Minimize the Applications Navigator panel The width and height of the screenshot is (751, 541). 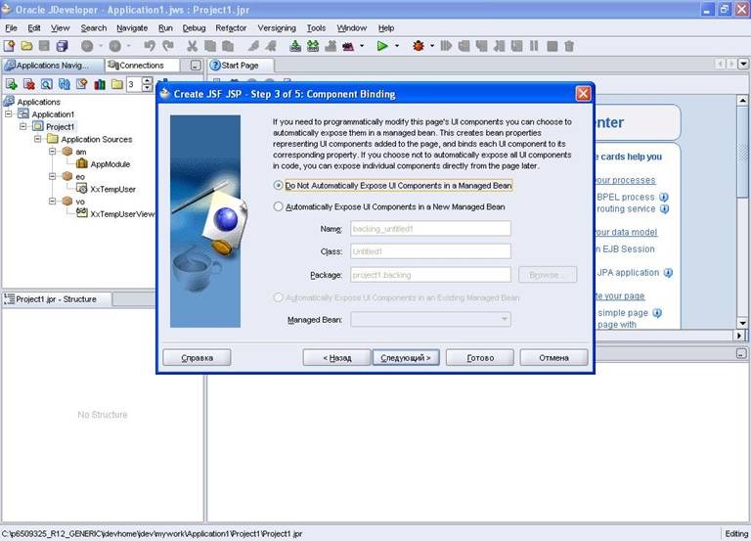(x=196, y=66)
